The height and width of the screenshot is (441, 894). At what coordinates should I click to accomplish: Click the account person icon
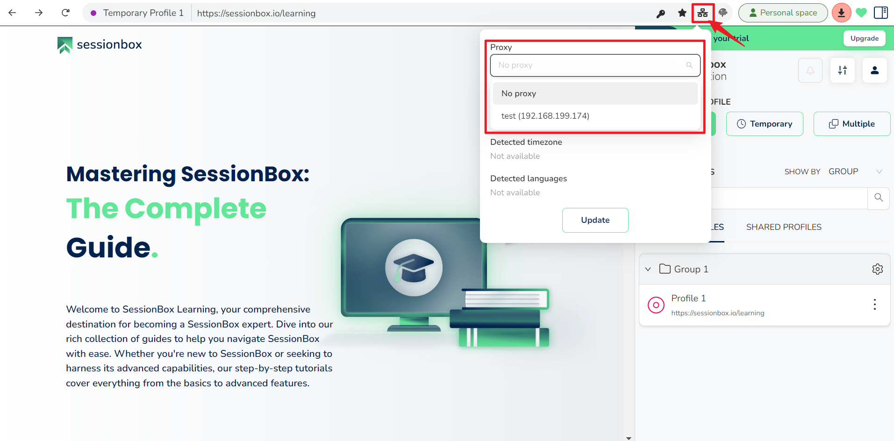pyautogui.click(x=874, y=70)
